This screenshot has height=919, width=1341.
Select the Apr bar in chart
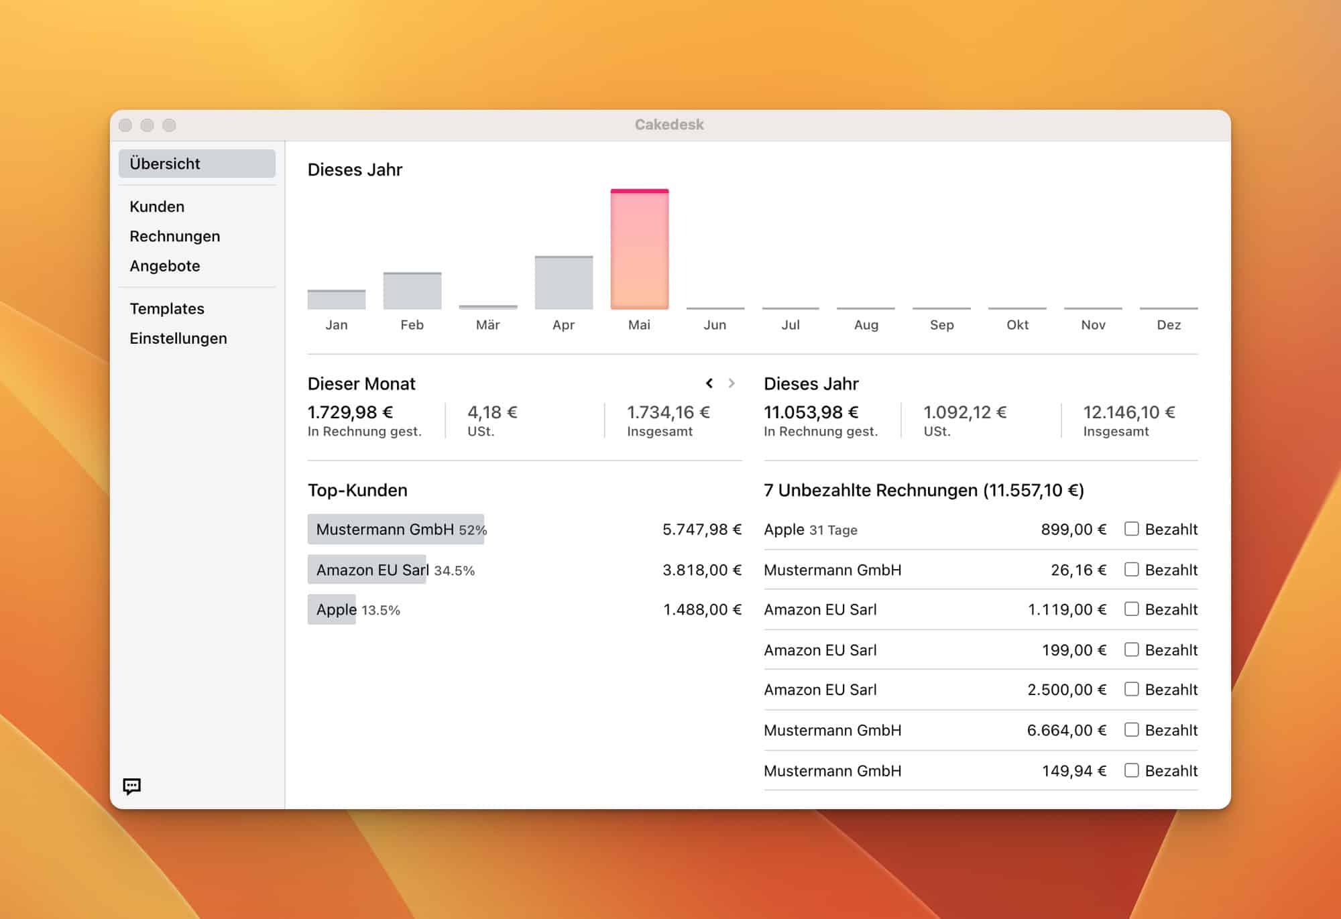pyautogui.click(x=563, y=283)
